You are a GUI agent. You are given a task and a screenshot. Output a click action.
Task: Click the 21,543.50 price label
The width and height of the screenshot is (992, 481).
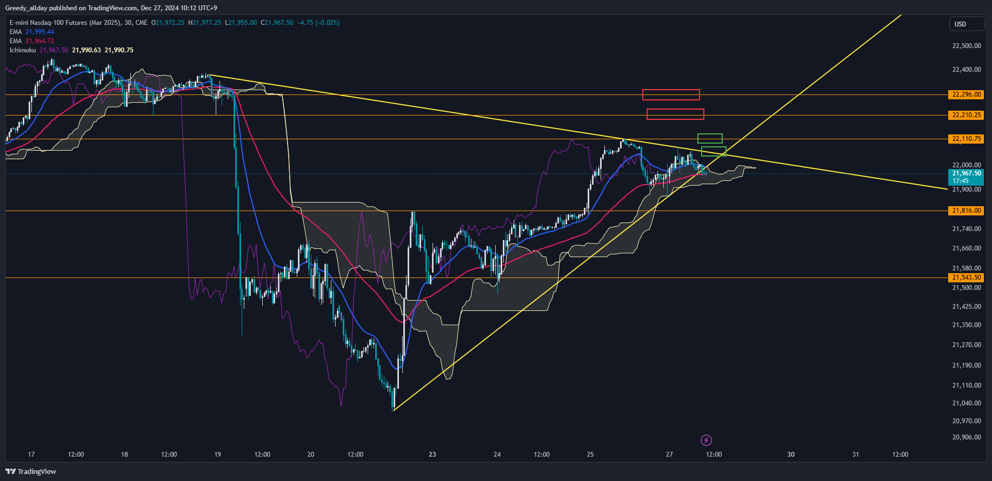pos(966,277)
